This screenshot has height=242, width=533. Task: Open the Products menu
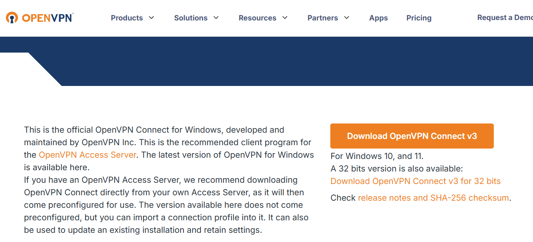(127, 18)
